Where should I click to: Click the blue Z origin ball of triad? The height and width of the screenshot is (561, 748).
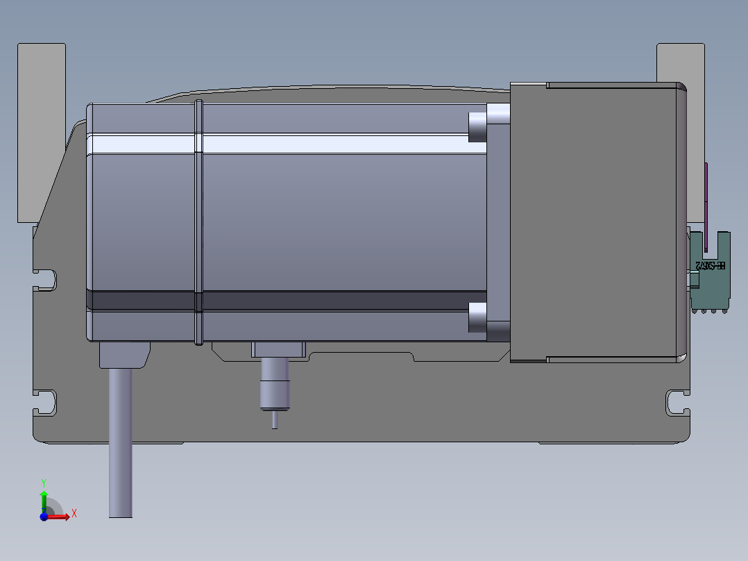(x=44, y=517)
